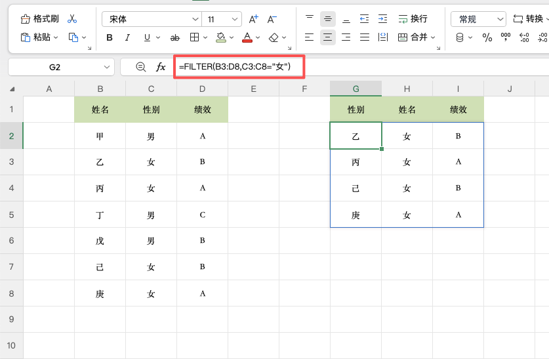Viewport: 549px width, 359px height.
Task: Click the Increase indent icon
Action: (x=382, y=19)
